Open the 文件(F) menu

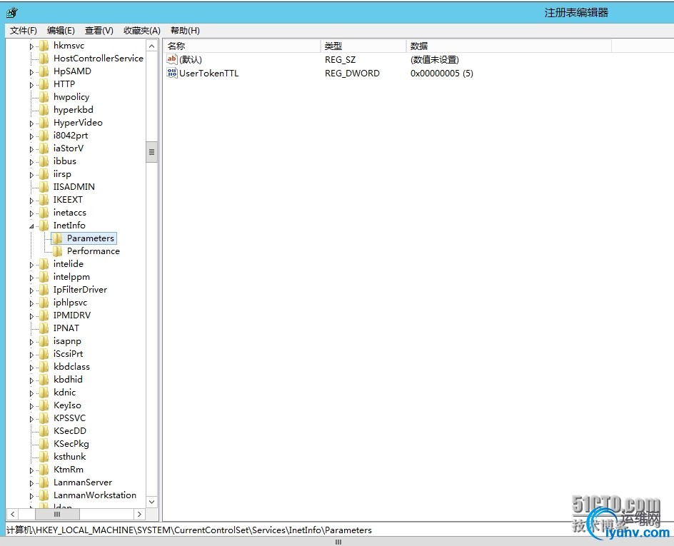(x=24, y=31)
